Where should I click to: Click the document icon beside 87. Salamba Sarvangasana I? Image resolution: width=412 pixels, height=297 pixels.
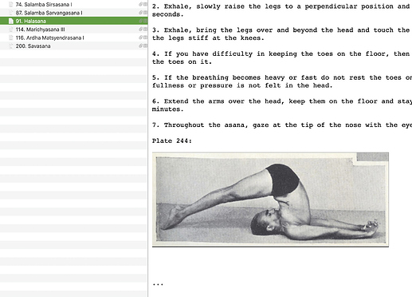pyautogui.click(x=11, y=13)
